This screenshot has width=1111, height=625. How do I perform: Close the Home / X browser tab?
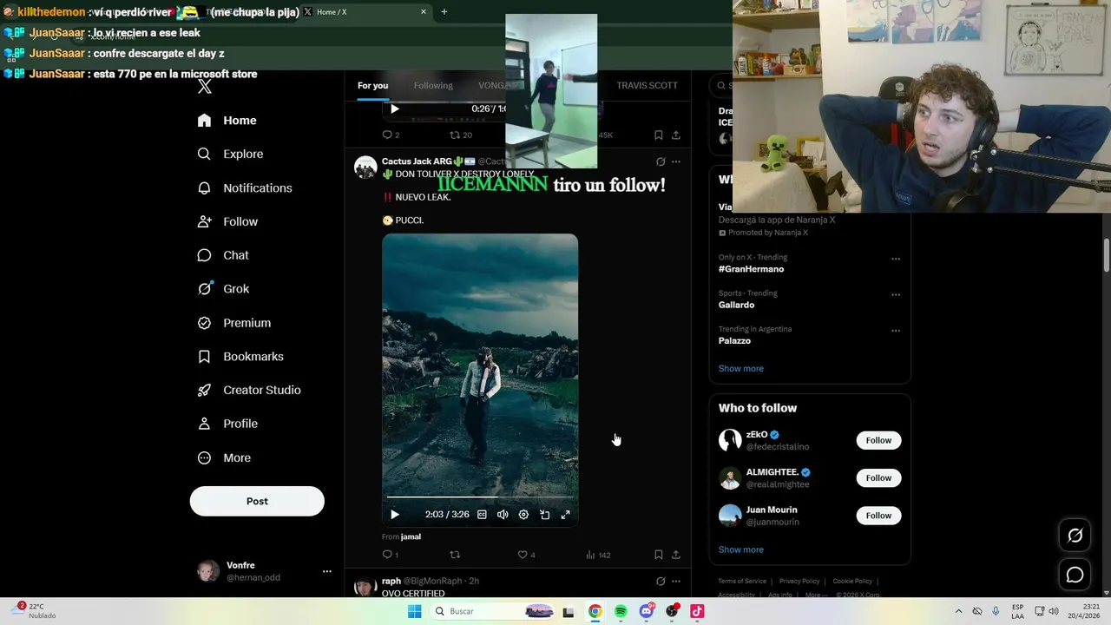point(424,12)
